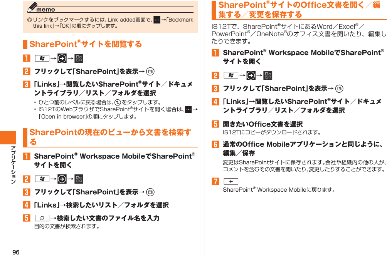
Task: Click the orange アプリケーション side tab
Action: pyautogui.click(x=8, y=137)
